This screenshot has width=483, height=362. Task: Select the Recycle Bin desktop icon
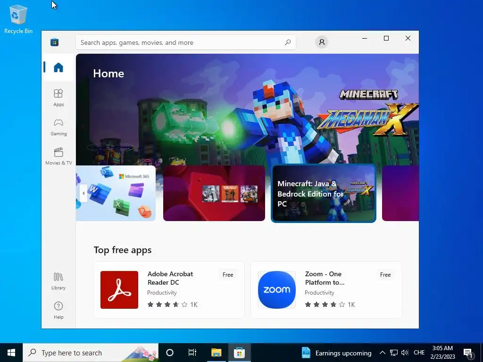tap(18, 19)
